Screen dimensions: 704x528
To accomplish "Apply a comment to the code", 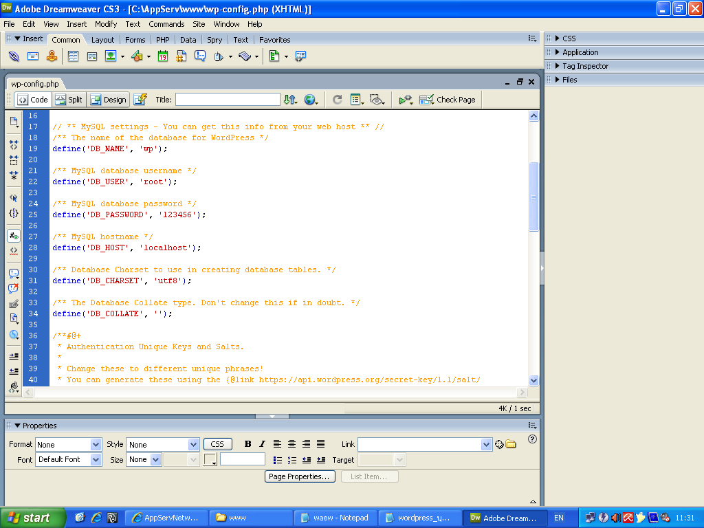I will click(x=14, y=274).
